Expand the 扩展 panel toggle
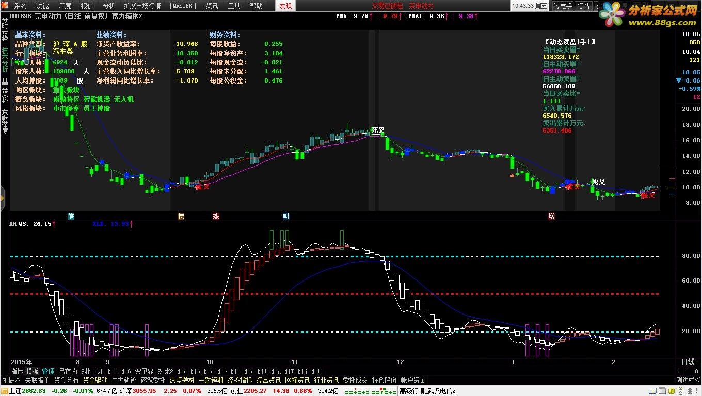 (x=11, y=380)
